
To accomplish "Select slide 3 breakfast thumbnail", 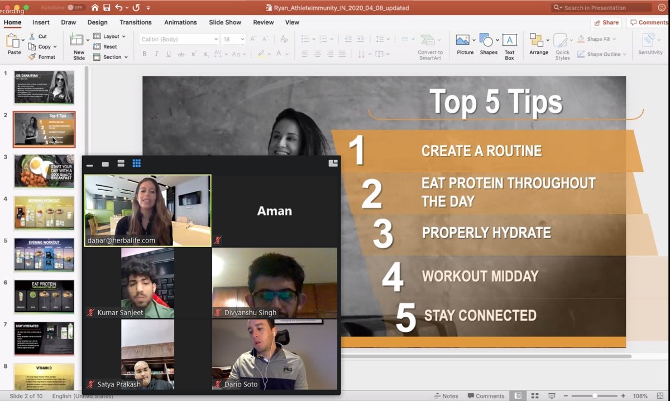I will tap(44, 171).
